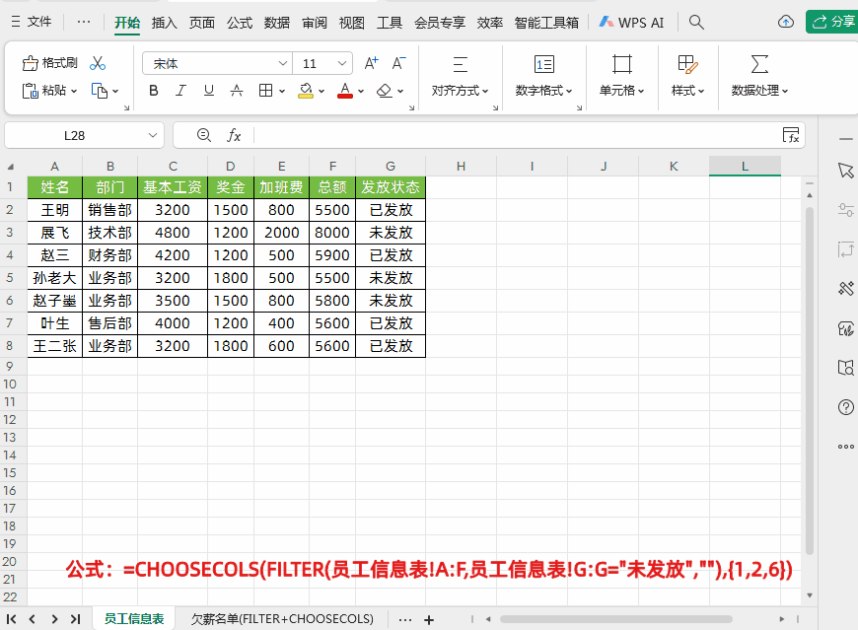The image size is (858, 630).
Task: Click the formula bar expand icon at right
Action: coord(791,134)
